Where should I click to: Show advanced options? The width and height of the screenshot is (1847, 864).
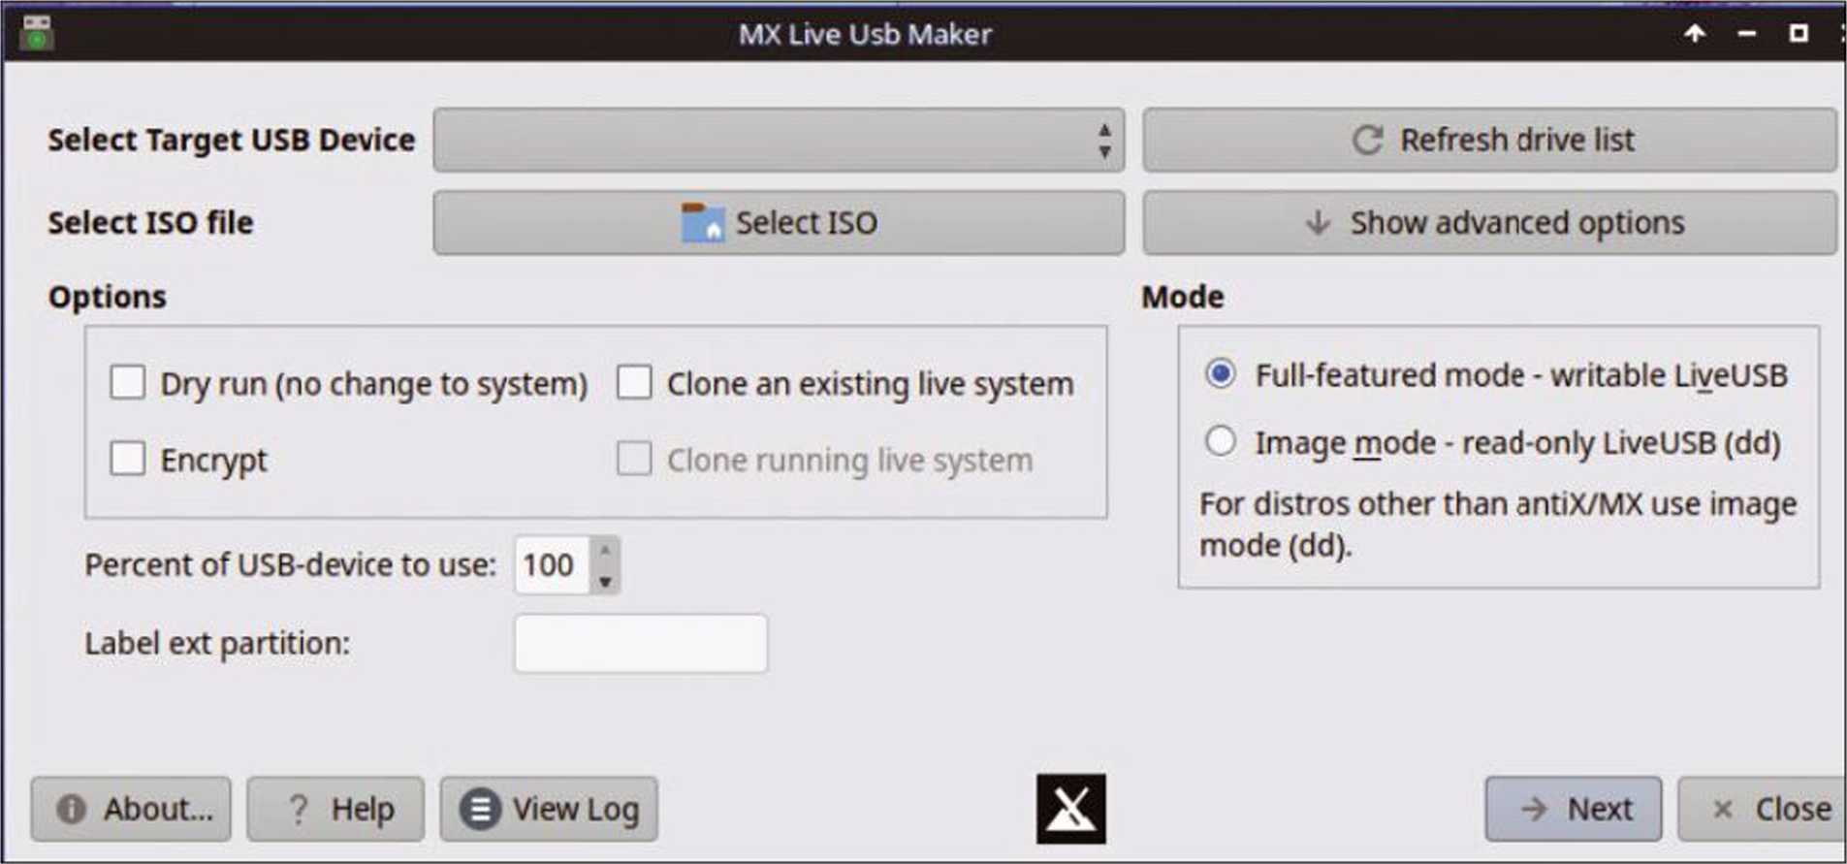1489,222
